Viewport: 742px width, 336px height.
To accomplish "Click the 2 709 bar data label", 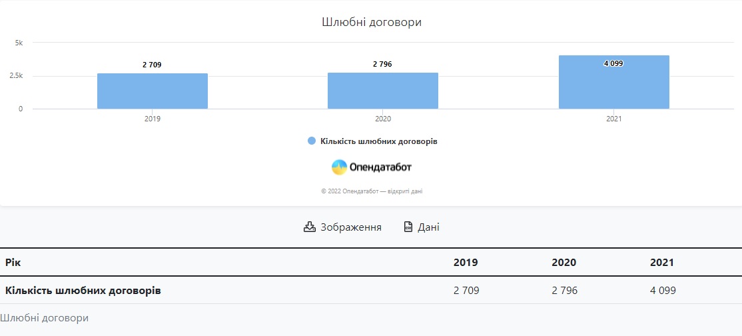I will click(152, 65).
